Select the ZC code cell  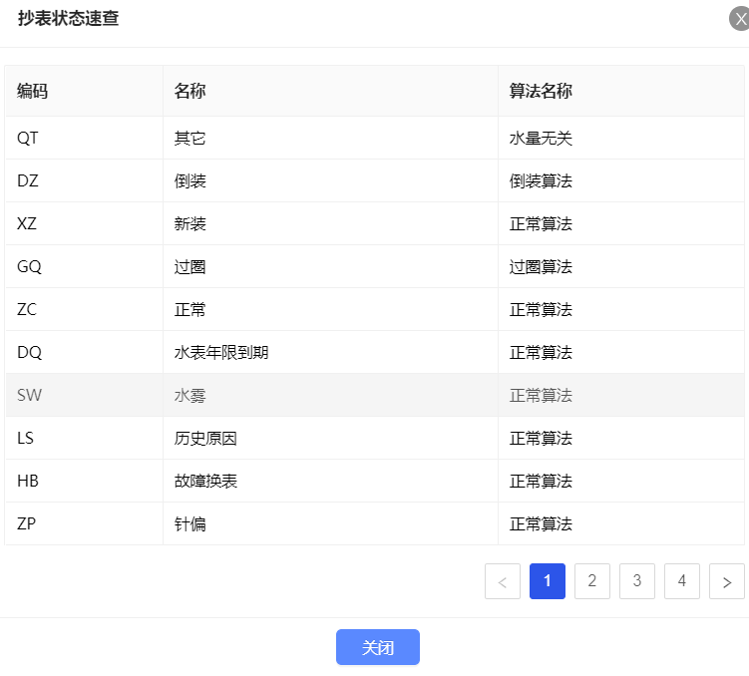click(x=84, y=309)
